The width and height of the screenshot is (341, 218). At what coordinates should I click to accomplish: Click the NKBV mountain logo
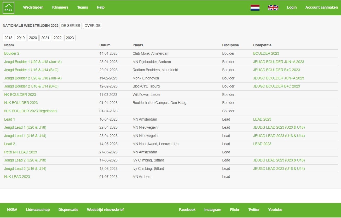(x=8, y=8)
